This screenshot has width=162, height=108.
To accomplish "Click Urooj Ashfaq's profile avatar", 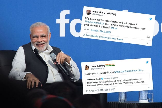I will (x=87, y=68).
